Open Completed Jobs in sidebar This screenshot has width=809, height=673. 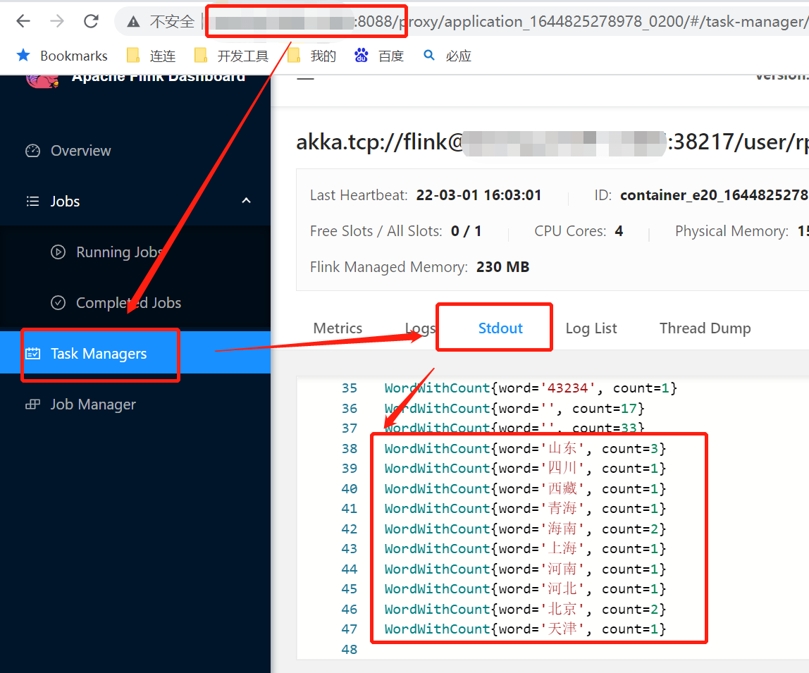coord(128,303)
